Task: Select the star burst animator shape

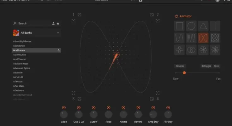Action: [x=215, y=50]
